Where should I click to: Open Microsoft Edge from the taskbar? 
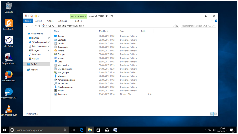82,130
